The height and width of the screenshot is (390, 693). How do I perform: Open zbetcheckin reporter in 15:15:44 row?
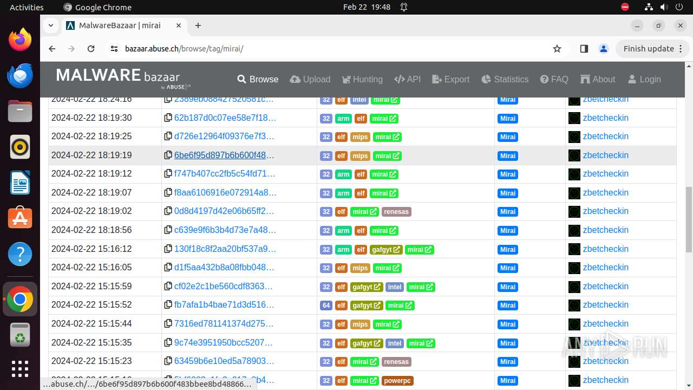click(606, 324)
